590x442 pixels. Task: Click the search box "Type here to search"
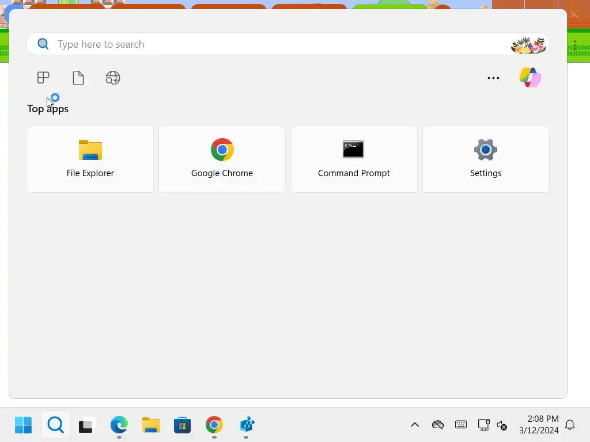pos(288,44)
